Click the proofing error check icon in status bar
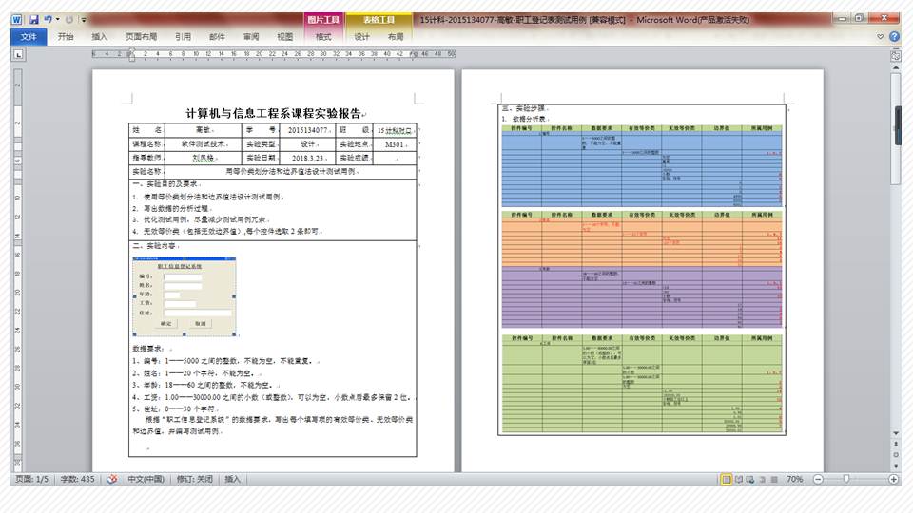Screen dimensions: 913x513 tap(111, 480)
